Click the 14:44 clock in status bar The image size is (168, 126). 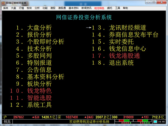pyautogui.click(x=161, y=122)
